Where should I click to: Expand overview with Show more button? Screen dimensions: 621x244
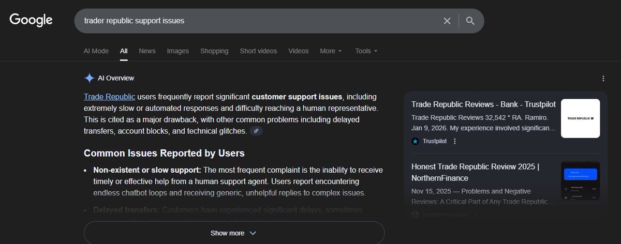(234, 233)
